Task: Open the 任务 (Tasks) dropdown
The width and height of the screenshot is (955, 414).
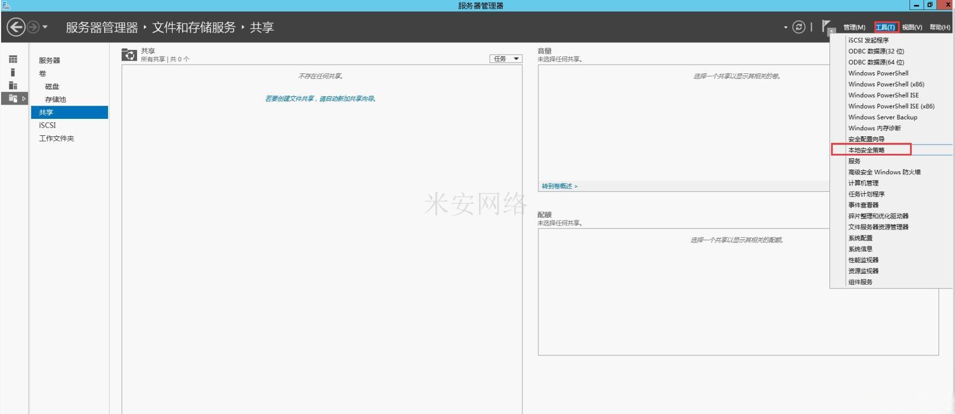Action: coord(505,59)
